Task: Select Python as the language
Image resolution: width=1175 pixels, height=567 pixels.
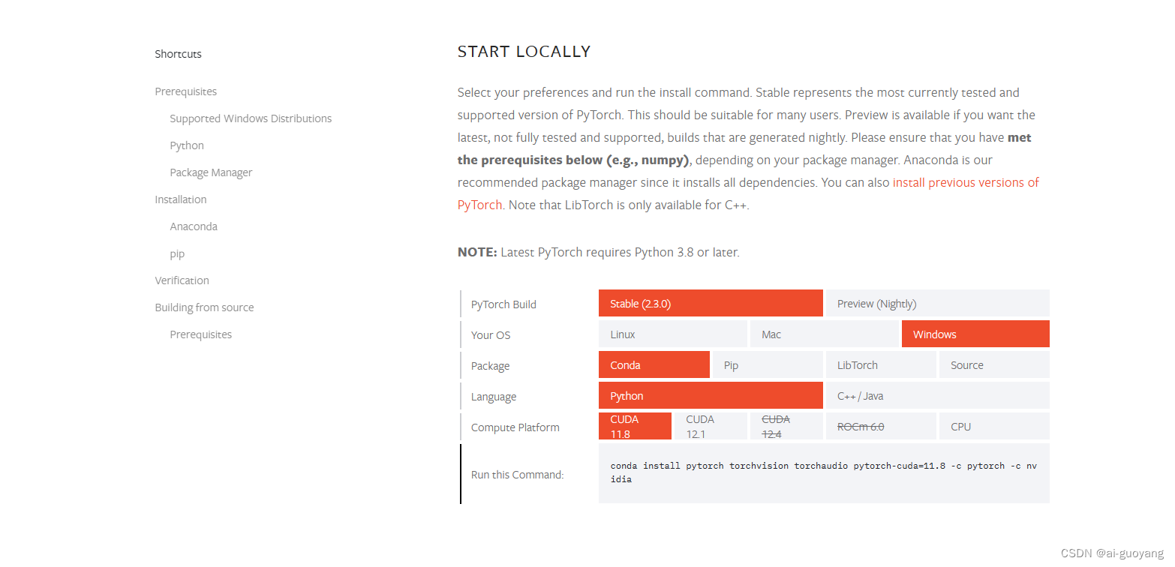Action: click(711, 396)
